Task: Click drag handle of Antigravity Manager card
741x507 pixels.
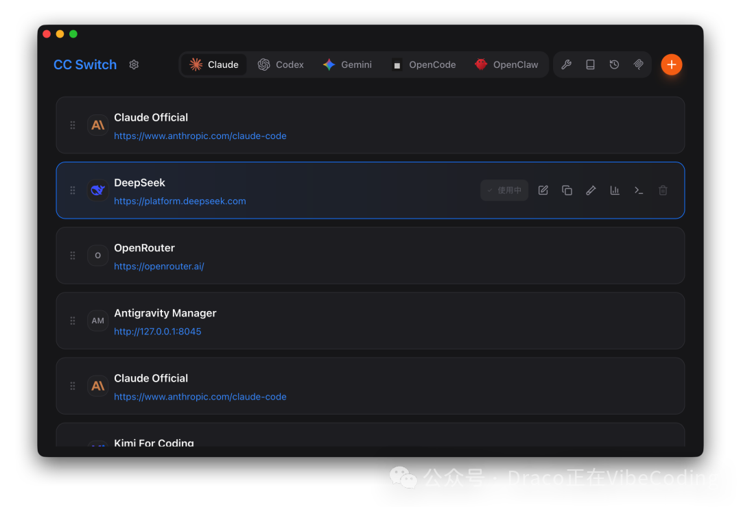Action: tap(73, 321)
